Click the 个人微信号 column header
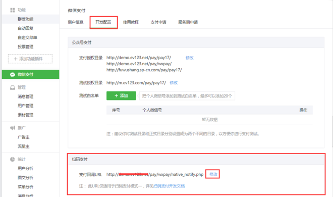 coord(152,110)
